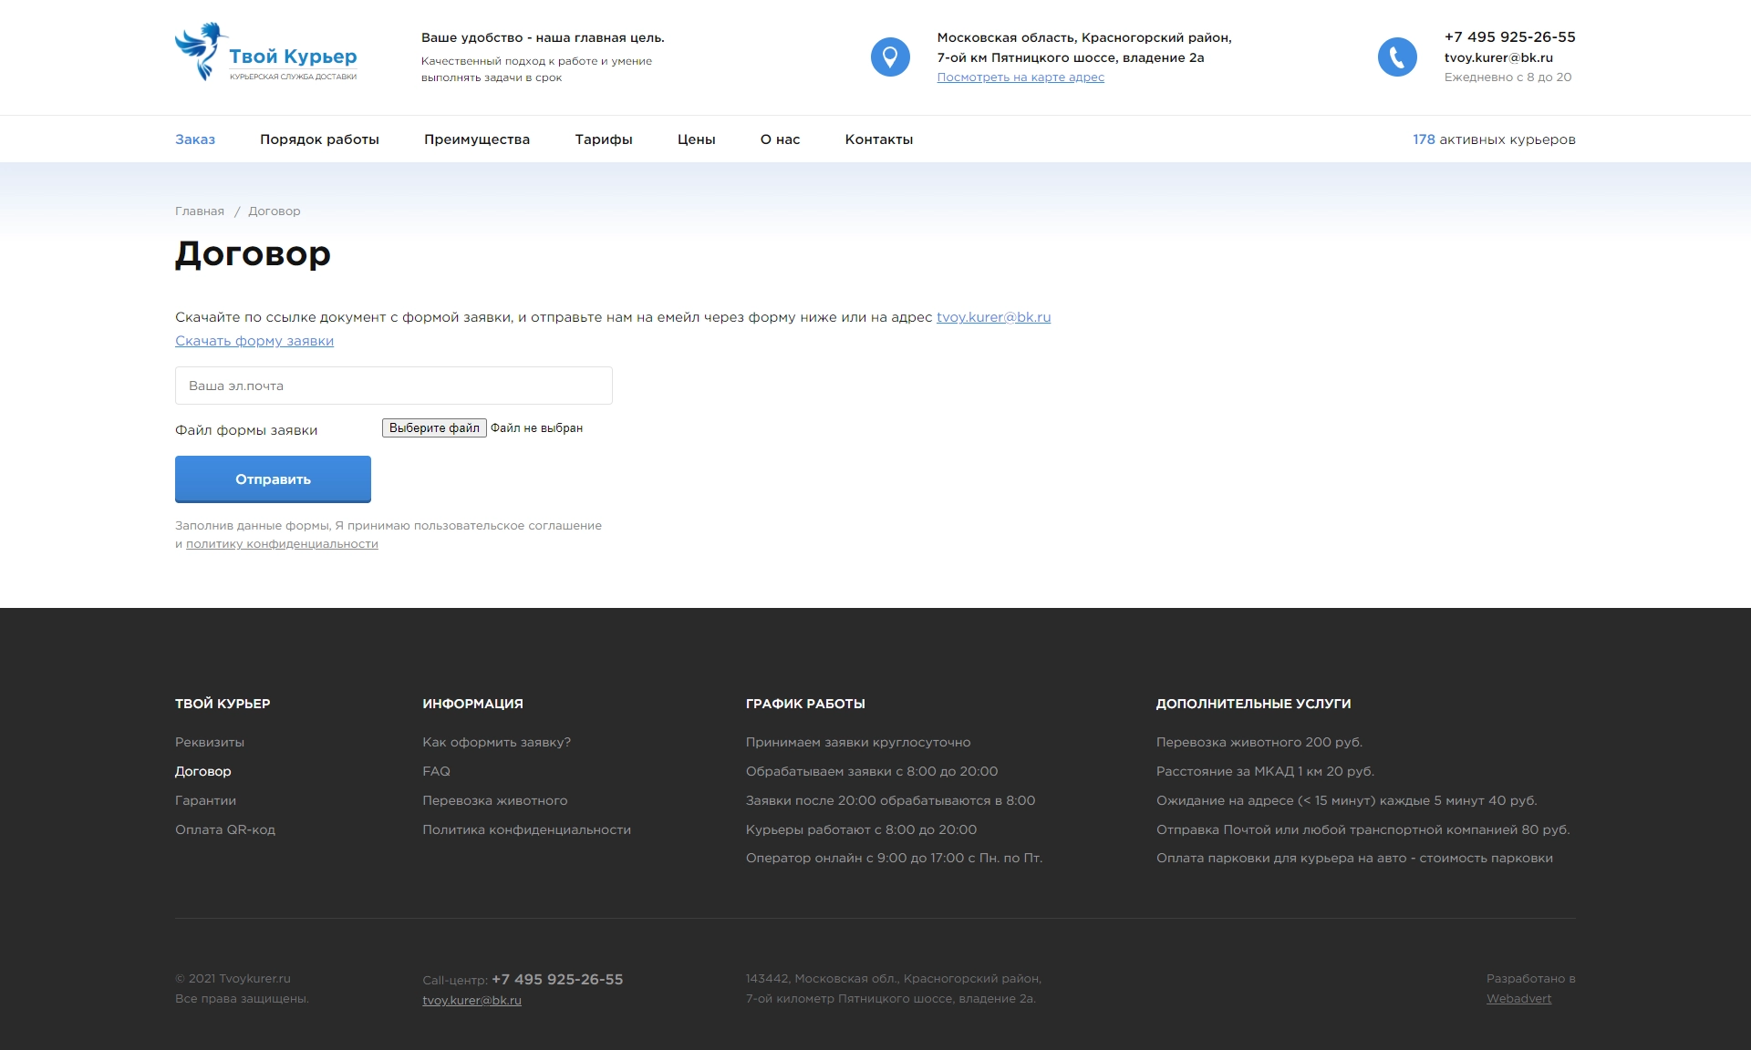Click Скачать форму заявки download link
The image size is (1751, 1050).
click(254, 341)
